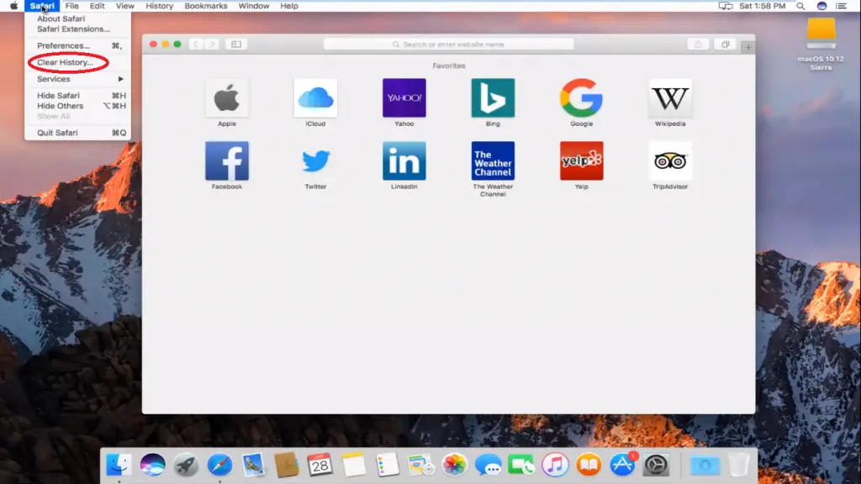Image resolution: width=861 pixels, height=484 pixels.
Task: Open Notification Center list icon
Action: (x=841, y=6)
